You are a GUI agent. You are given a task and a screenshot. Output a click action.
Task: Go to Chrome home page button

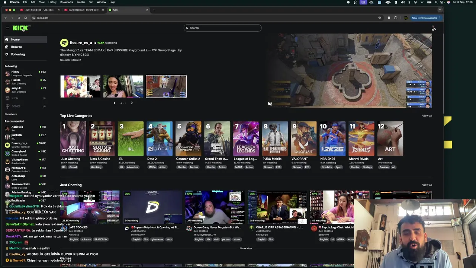(26, 18)
